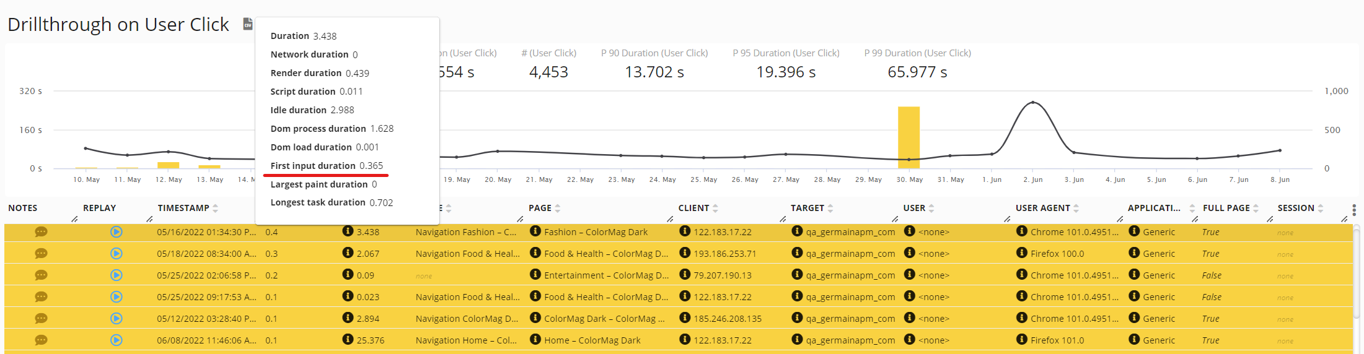The height and width of the screenshot is (354, 1364).
Task: Open the table's three-dot options menu
Action: point(1354,210)
